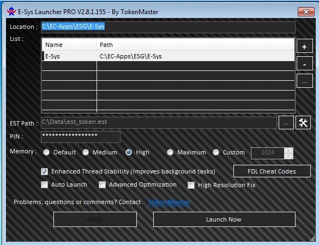This screenshot has width=319, height=245.
Task: Click the plus button to add list entry
Action: (x=305, y=46)
